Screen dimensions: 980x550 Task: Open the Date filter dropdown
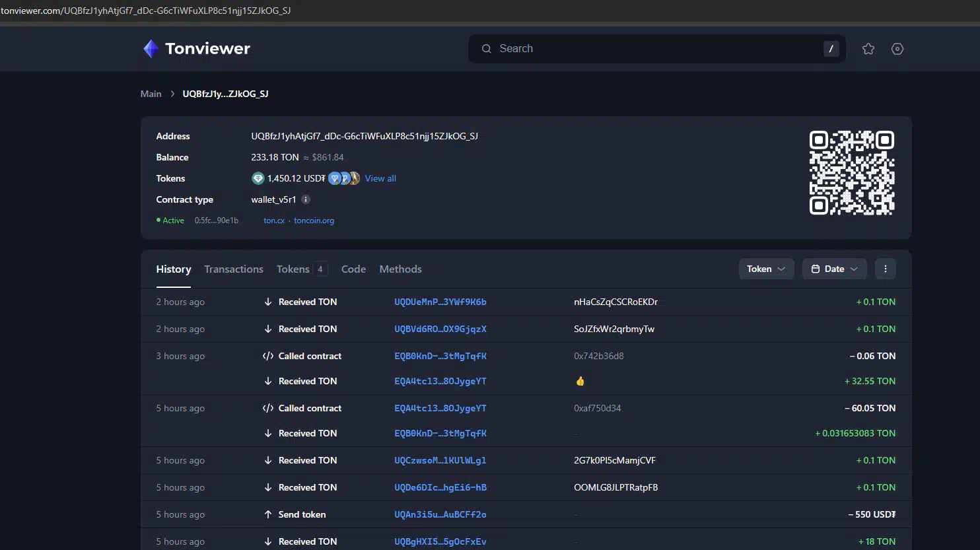point(835,269)
